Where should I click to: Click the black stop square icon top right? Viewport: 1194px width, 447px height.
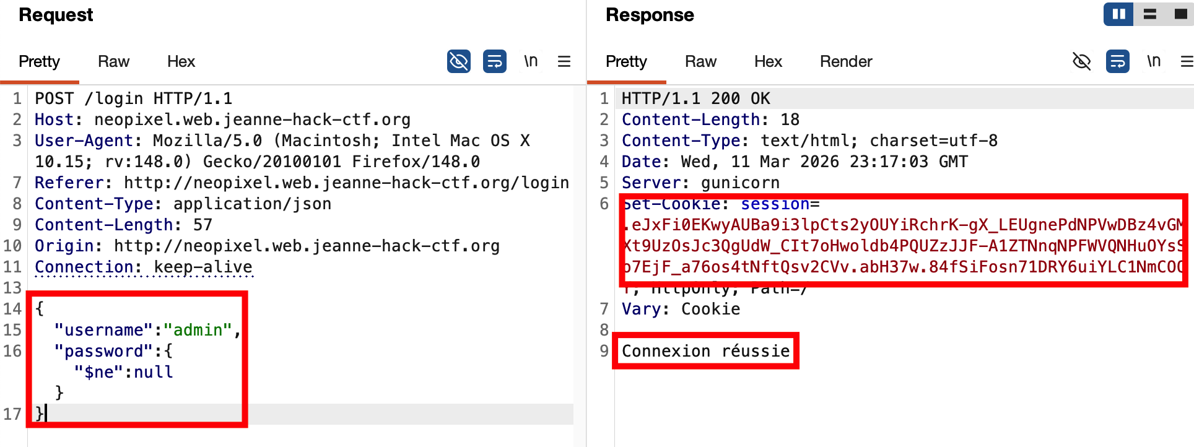(x=1179, y=14)
